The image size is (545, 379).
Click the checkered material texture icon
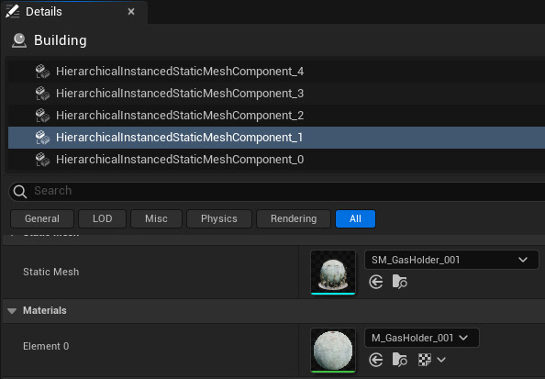tap(425, 360)
